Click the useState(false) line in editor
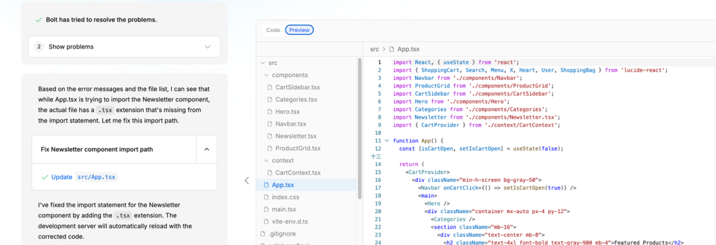The width and height of the screenshot is (716, 245). [x=481, y=149]
